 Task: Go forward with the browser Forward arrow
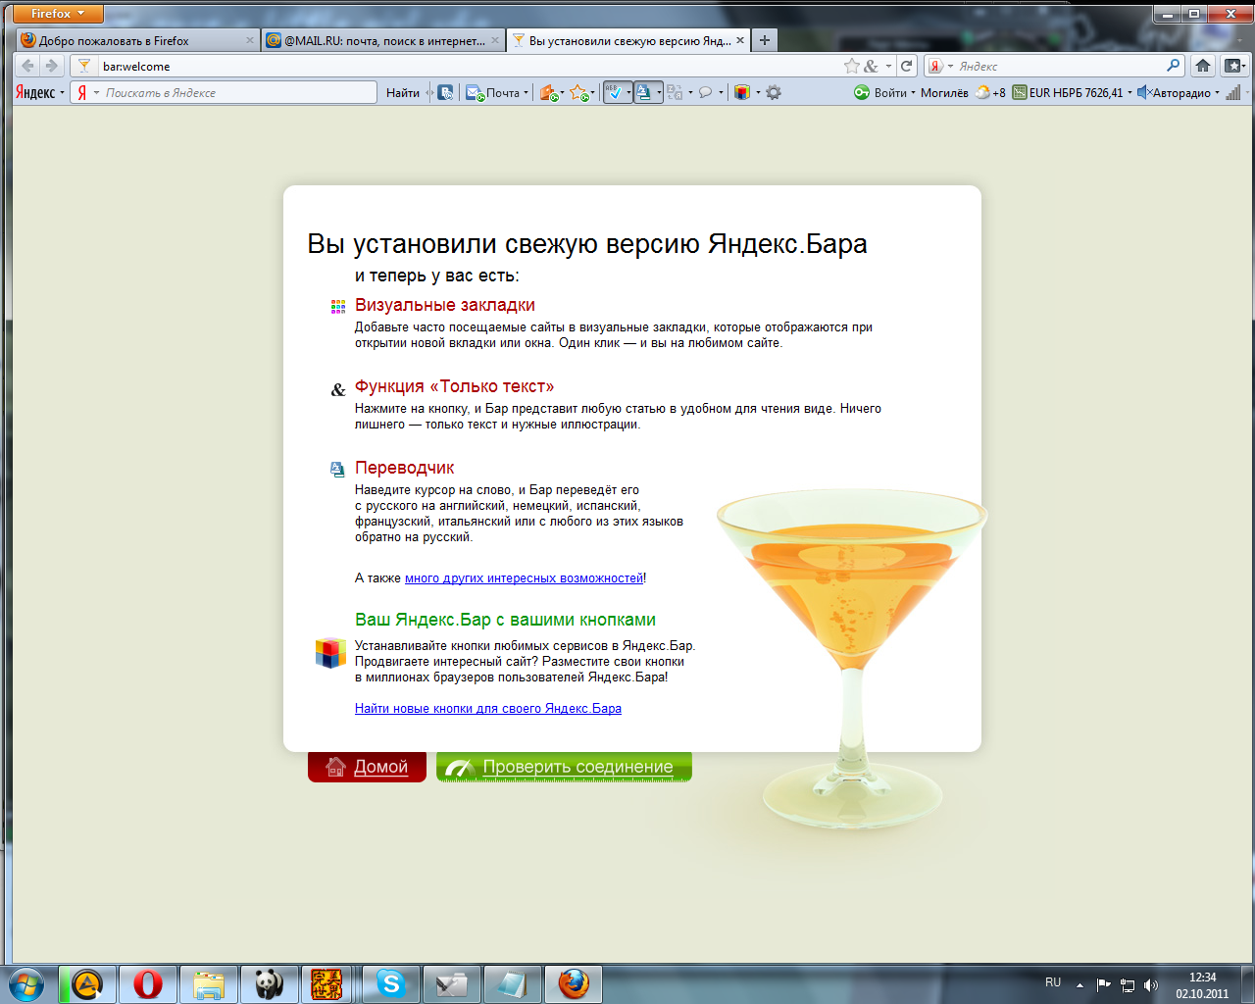52,66
